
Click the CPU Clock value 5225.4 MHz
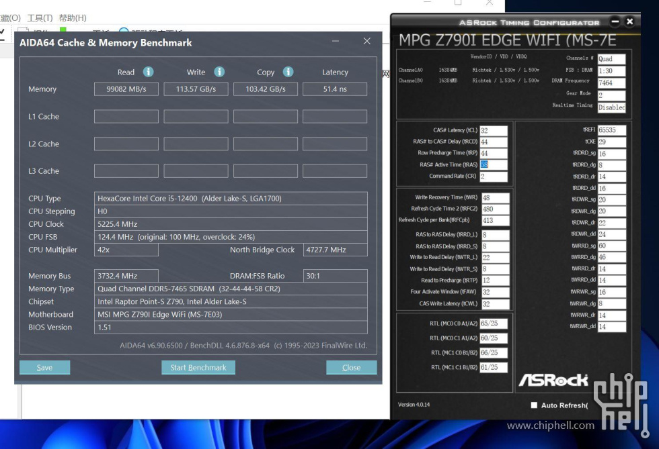click(x=231, y=224)
